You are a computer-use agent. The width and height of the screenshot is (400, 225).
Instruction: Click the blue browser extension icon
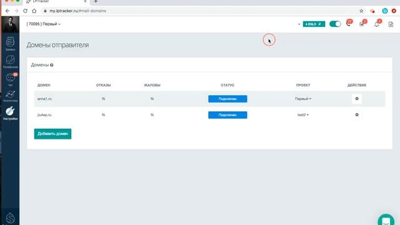pos(385,11)
